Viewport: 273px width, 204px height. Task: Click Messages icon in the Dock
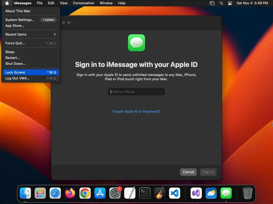tap(226, 193)
